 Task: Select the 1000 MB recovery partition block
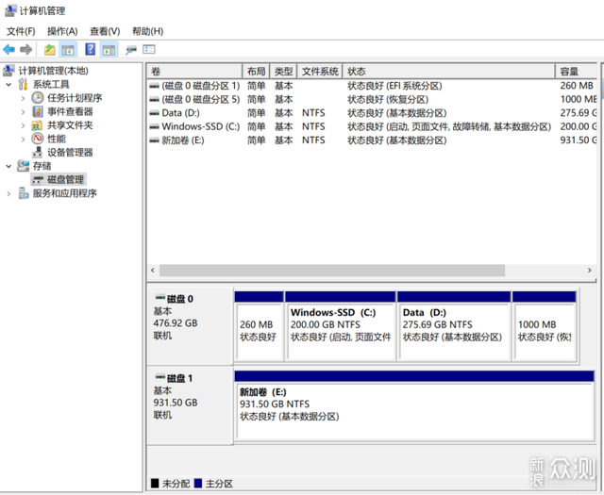tap(545, 326)
